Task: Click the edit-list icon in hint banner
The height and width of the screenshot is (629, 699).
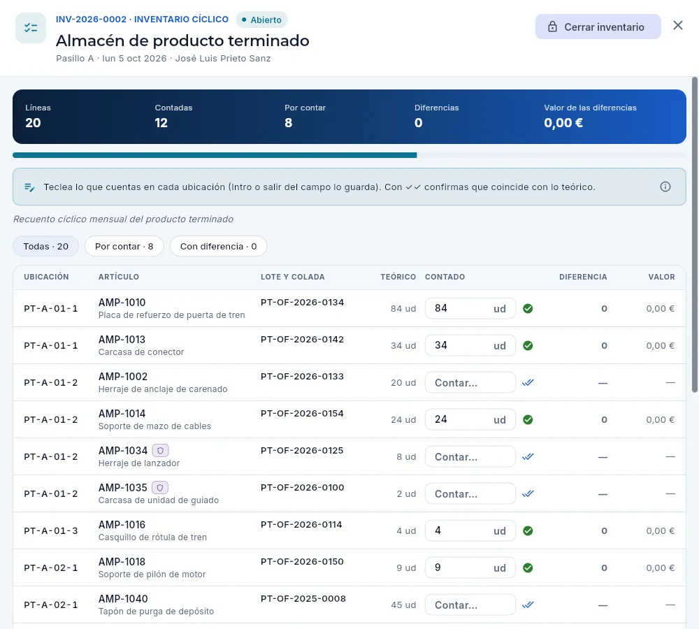Action: pos(29,187)
